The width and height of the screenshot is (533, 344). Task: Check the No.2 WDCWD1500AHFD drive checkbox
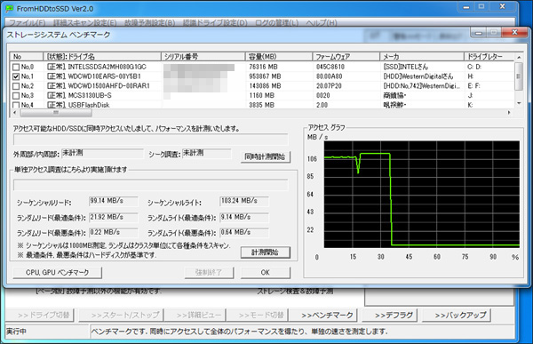pos(16,86)
